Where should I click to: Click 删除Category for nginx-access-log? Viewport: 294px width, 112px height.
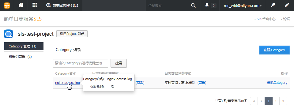(x=277, y=83)
